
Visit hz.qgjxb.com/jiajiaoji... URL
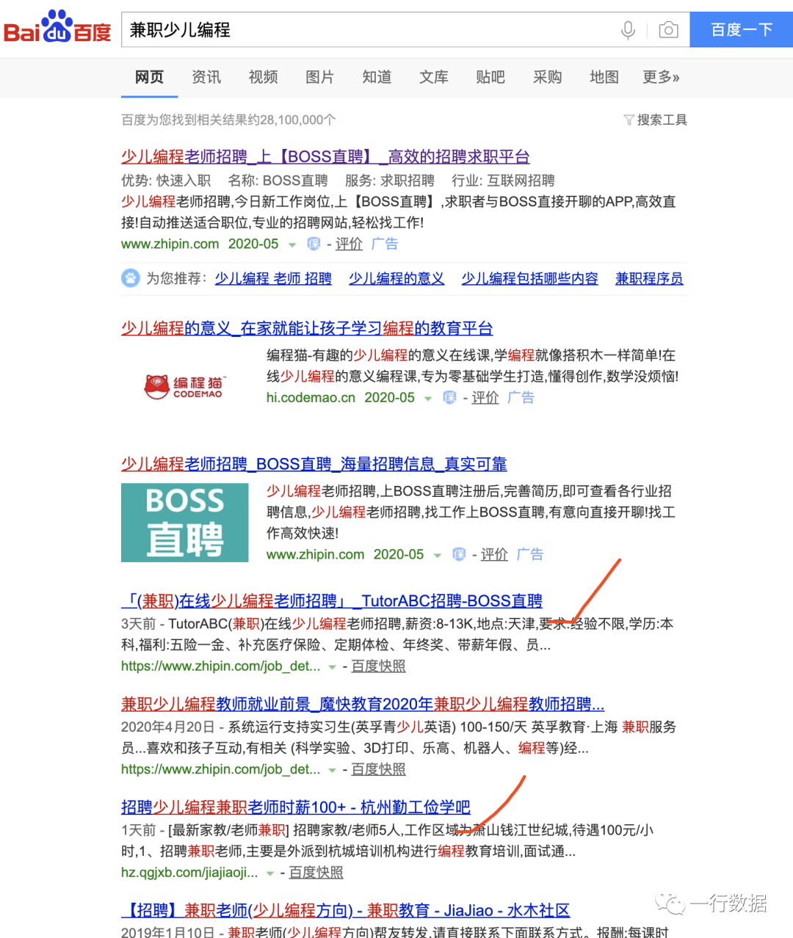(x=189, y=872)
